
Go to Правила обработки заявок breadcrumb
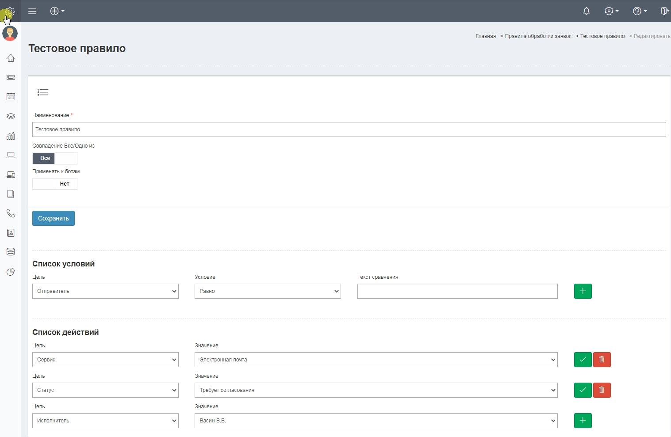pos(538,36)
